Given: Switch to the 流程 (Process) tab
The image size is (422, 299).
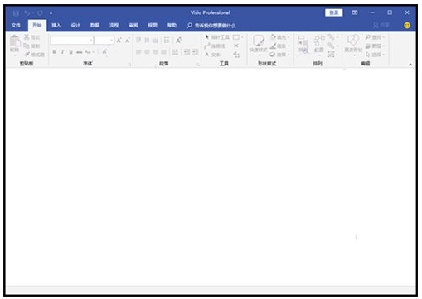Looking at the screenshot, I should (x=114, y=26).
